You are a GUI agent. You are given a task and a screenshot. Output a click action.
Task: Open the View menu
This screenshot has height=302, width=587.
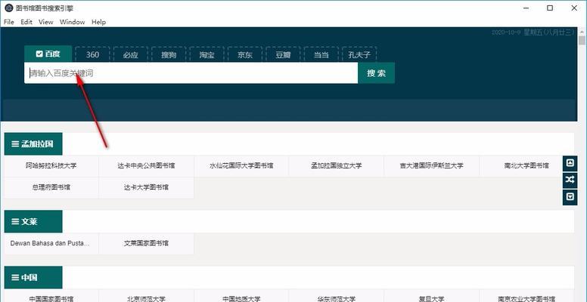coord(46,22)
